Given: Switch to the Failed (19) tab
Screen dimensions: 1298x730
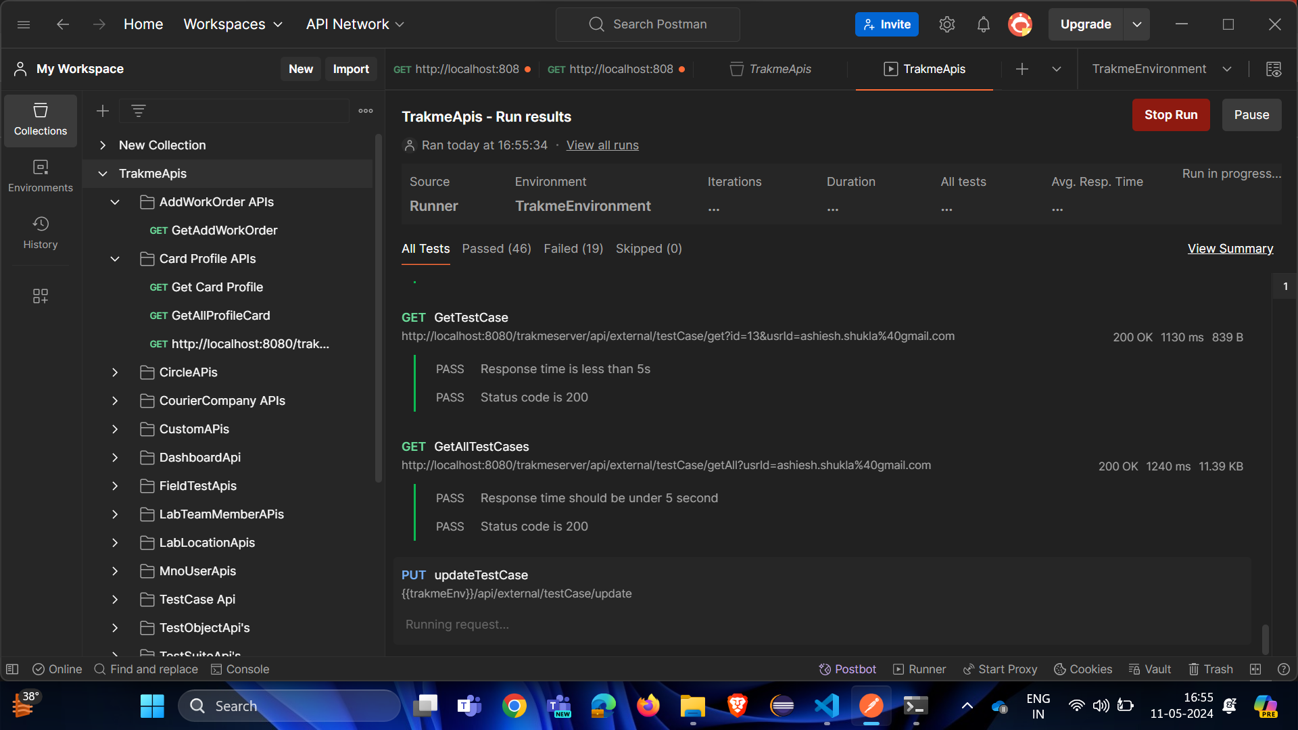Looking at the screenshot, I should [x=573, y=249].
